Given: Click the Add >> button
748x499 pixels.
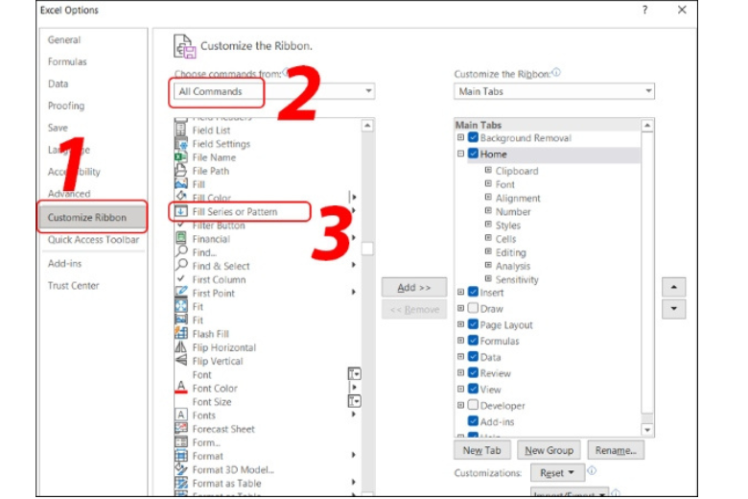Looking at the screenshot, I should click(x=414, y=288).
